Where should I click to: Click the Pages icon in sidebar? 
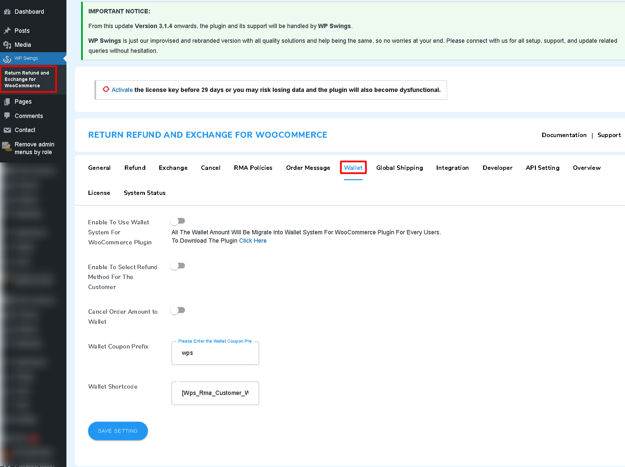tap(7, 102)
